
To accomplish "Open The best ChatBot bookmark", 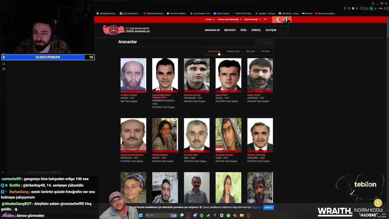I will point(177,13).
